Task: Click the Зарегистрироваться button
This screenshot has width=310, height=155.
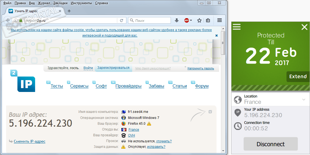Action: [113, 68]
